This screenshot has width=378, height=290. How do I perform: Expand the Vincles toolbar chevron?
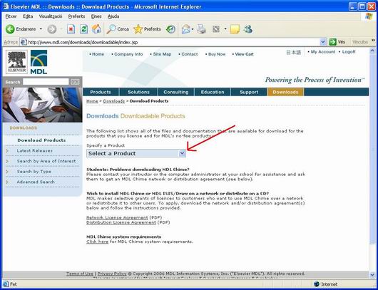[374, 41]
